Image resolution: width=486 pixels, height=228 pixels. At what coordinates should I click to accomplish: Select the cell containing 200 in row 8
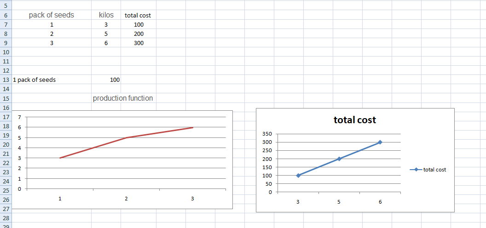[139, 34]
